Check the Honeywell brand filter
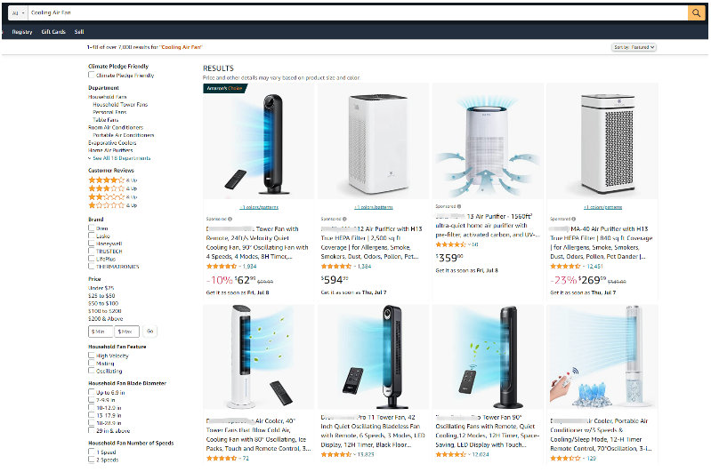 [x=91, y=244]
